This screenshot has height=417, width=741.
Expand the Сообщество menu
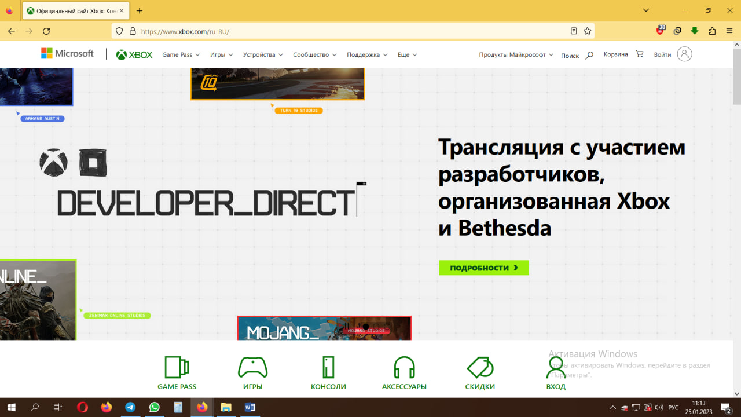[314, 54]
